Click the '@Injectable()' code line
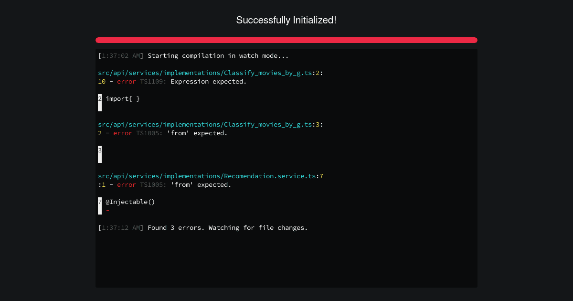 click(x=130, y=202)
